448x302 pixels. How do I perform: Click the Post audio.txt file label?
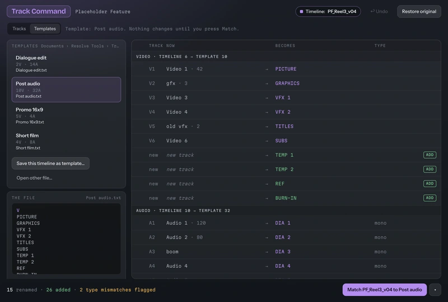[103, 198]
